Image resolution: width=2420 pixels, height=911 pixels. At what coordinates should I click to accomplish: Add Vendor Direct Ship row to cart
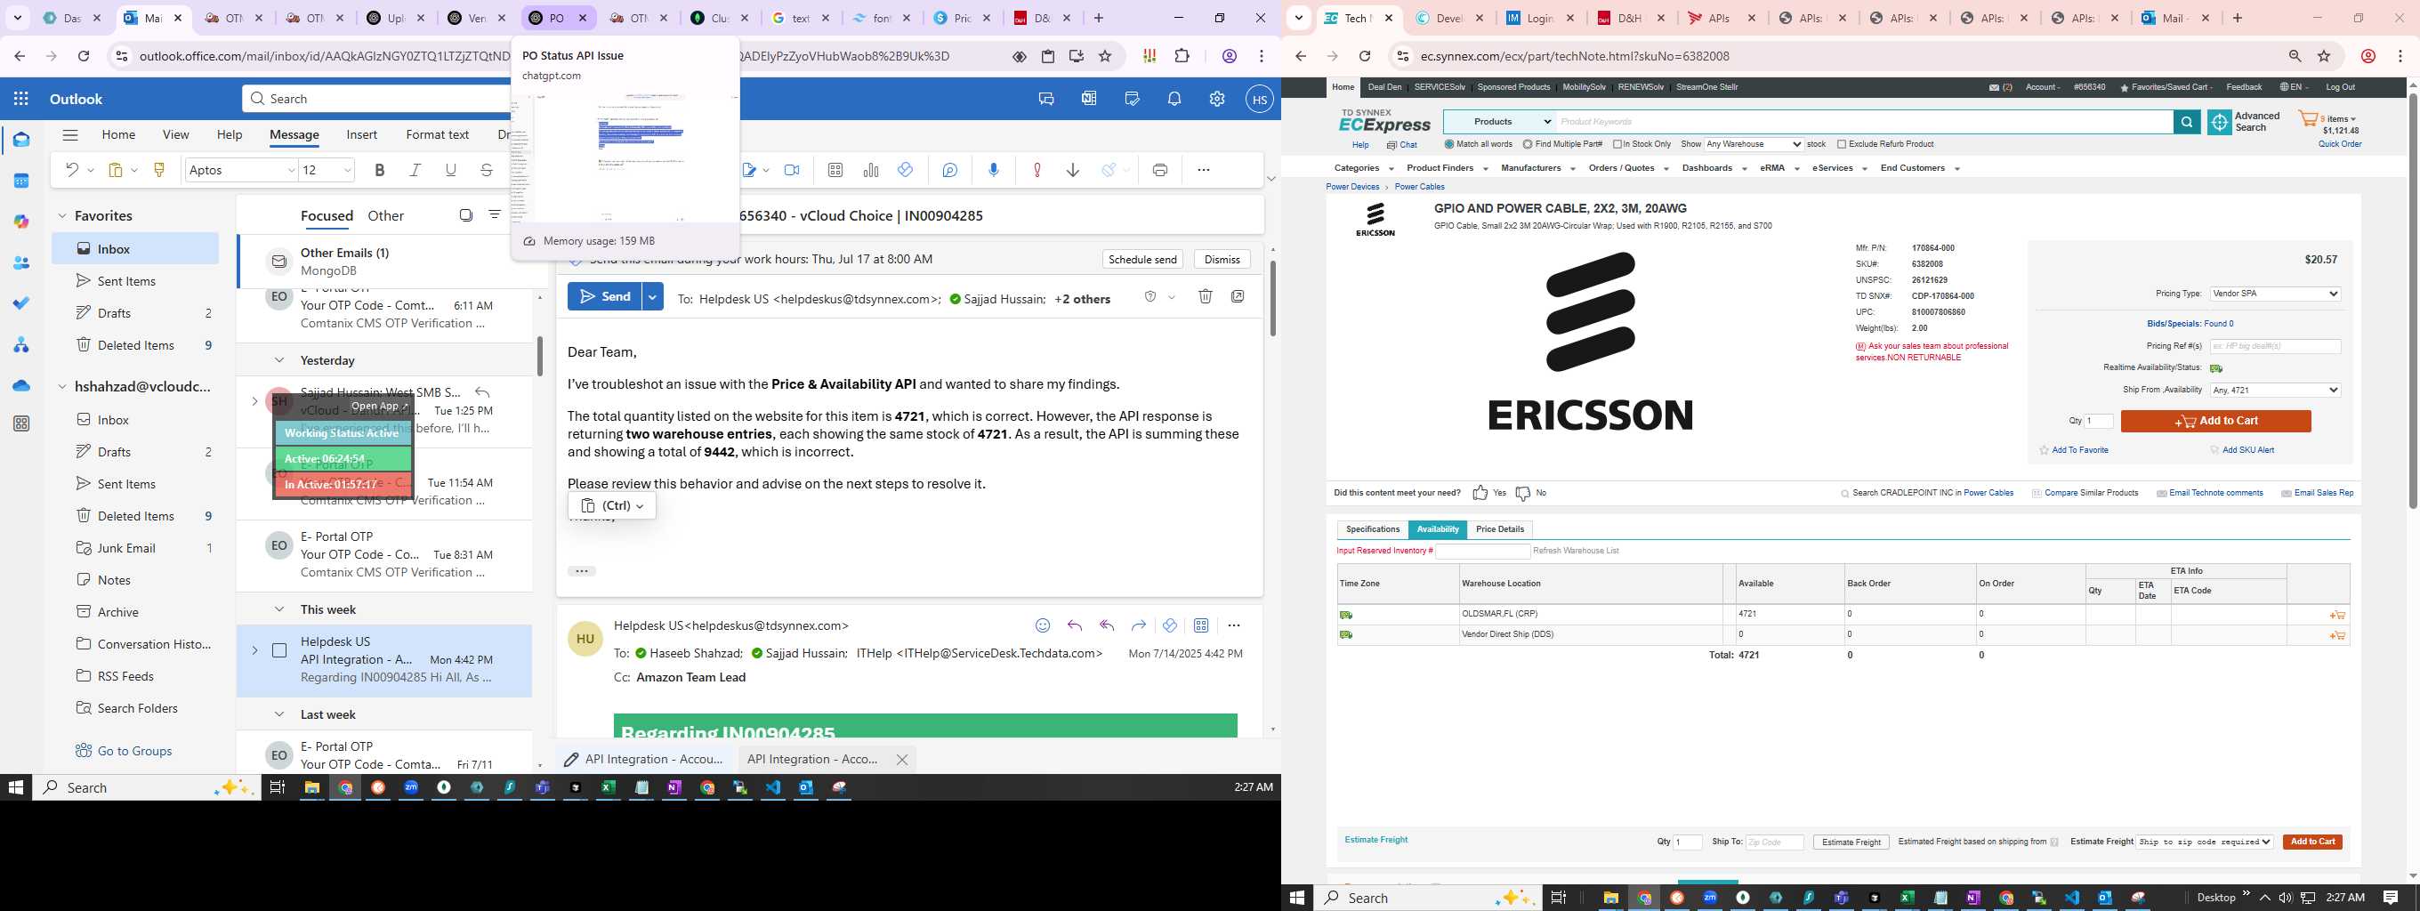coord(2337,636)
